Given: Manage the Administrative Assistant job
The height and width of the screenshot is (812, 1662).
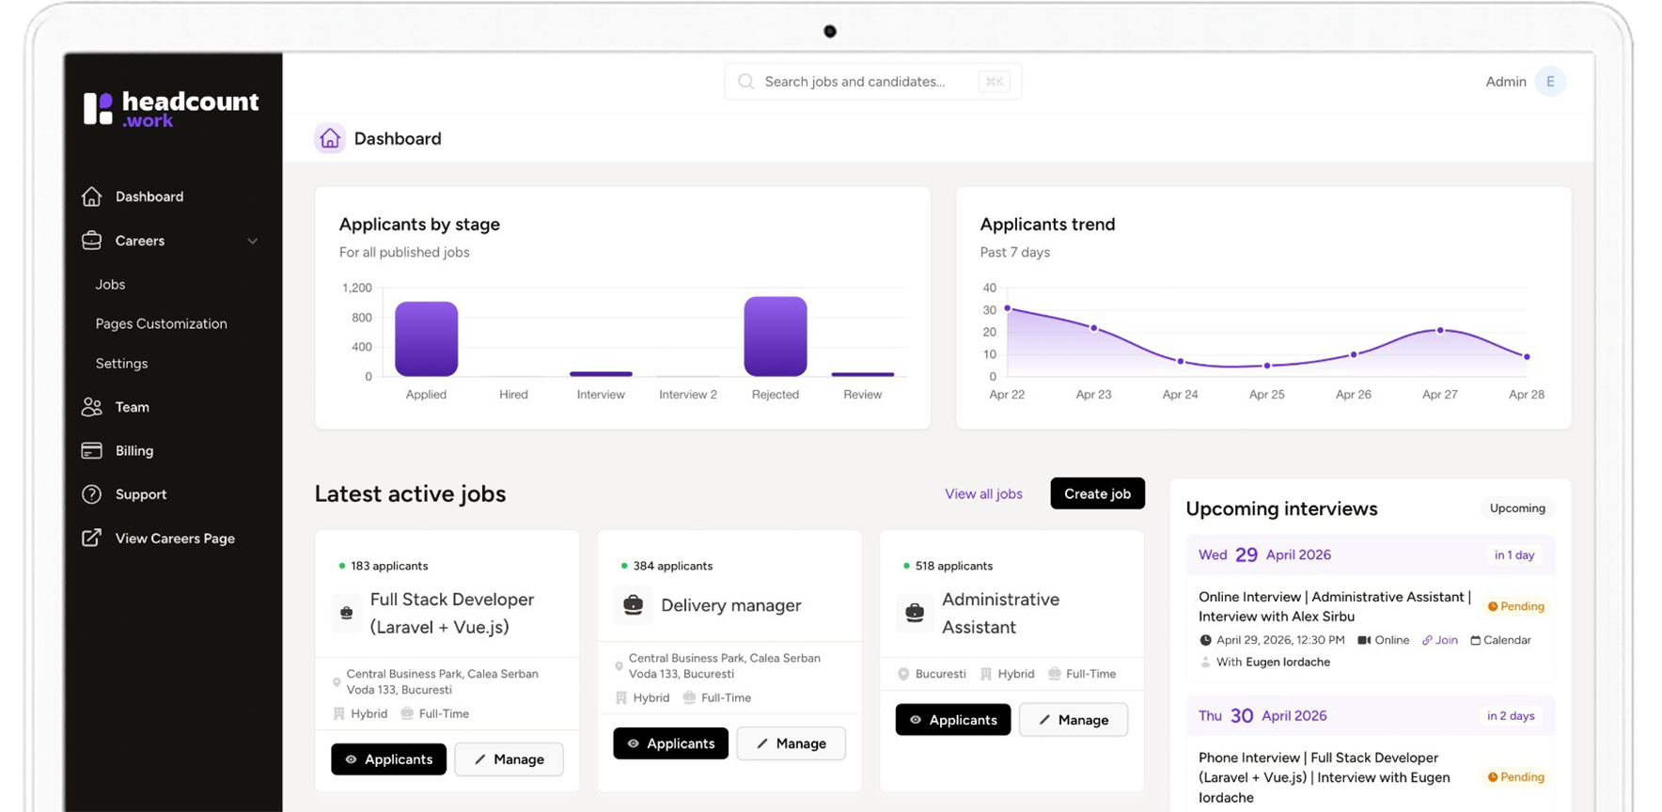Looking at the screenshot, I should [1073, 720].
